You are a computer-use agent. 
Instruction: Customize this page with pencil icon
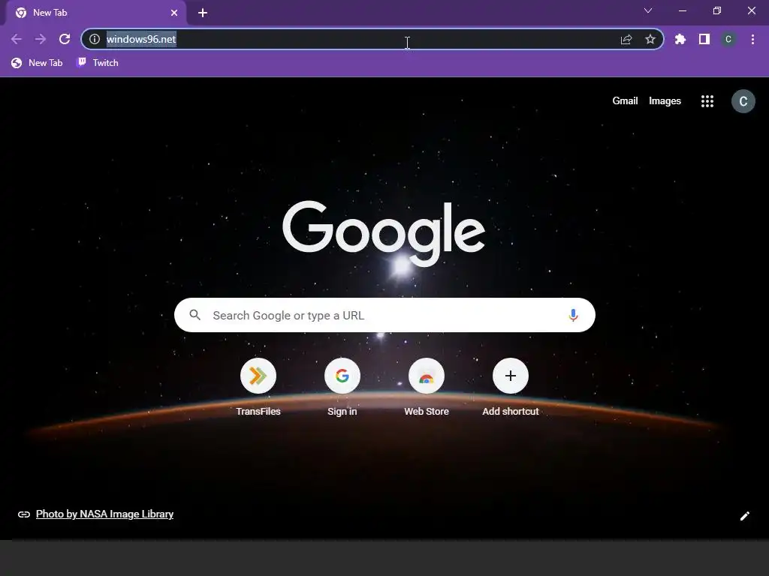click(x=744, y=516)
